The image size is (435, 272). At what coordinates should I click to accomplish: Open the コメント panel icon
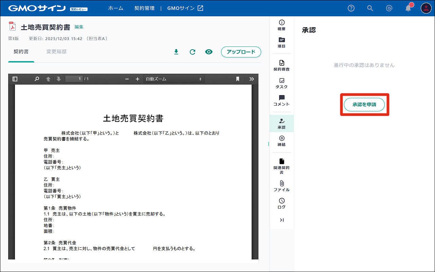point(282,101)
